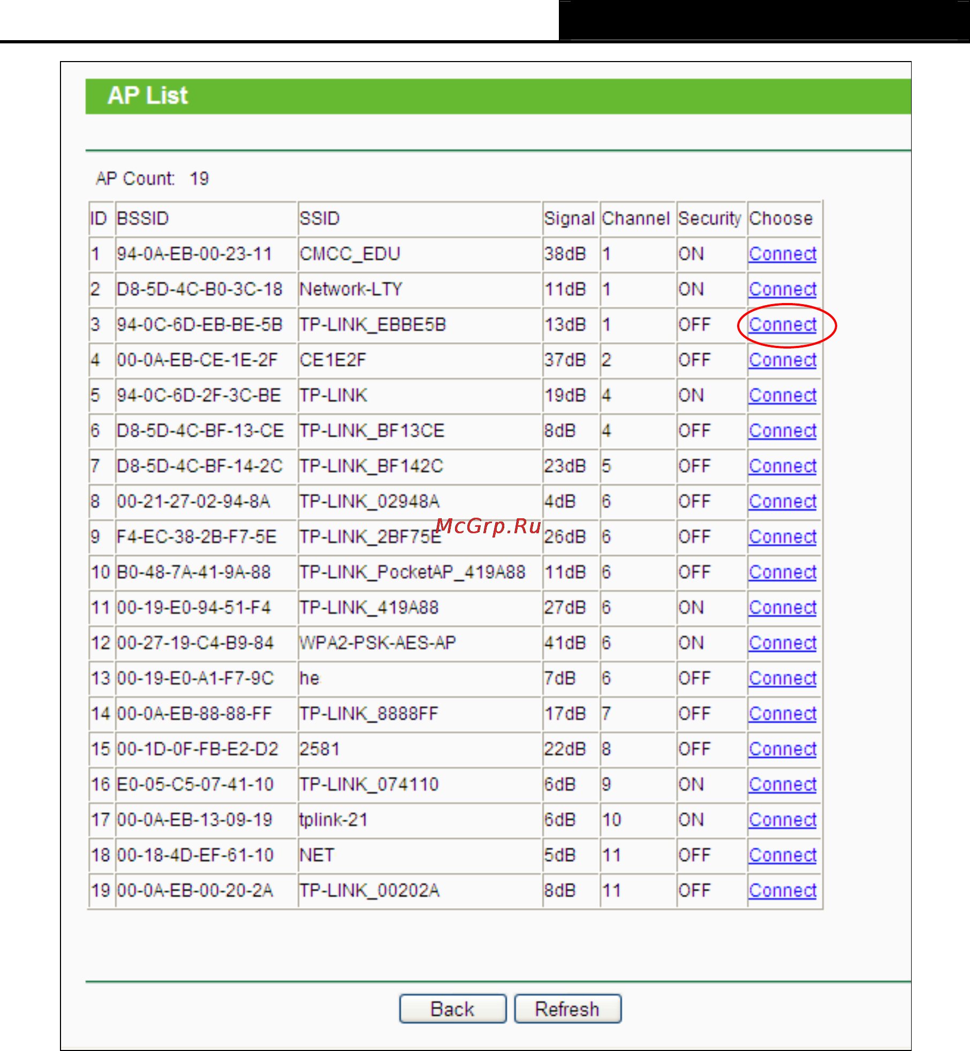Click Connect for CMCC_EDU network
Image resolution: width=970 pixels, height=1051 pixels.
pos(783,254)
